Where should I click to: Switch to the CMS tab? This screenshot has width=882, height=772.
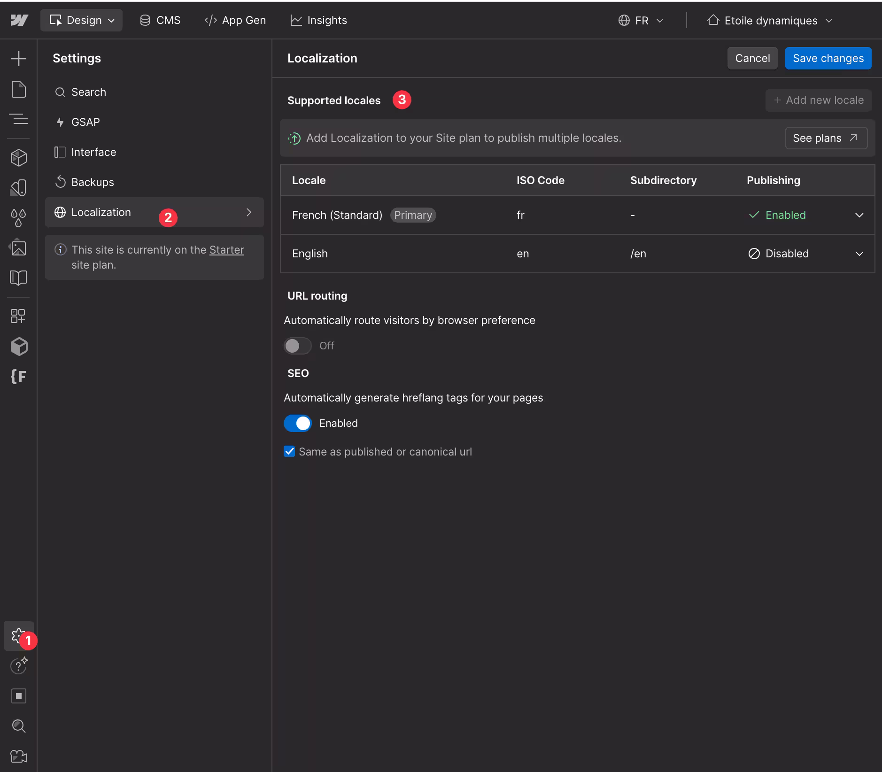coord(160,20)
